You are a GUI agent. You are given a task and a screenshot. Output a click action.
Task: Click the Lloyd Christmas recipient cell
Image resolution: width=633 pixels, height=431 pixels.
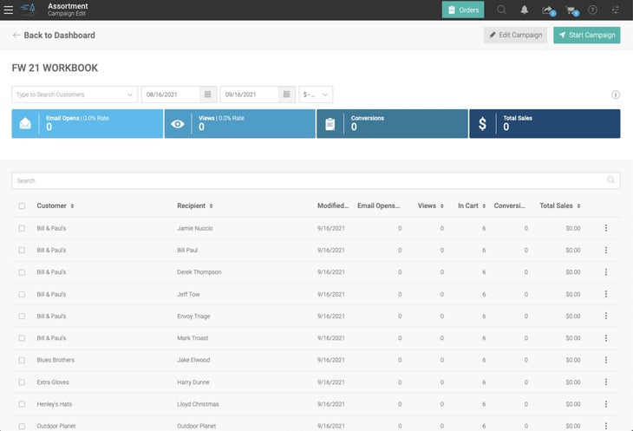pyautogui.click(x=198, y=404)
